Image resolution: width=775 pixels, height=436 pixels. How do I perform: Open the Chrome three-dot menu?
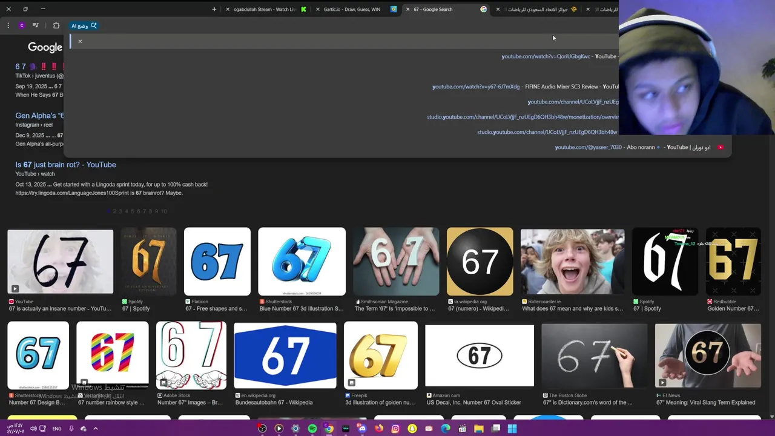coord(8,25)
